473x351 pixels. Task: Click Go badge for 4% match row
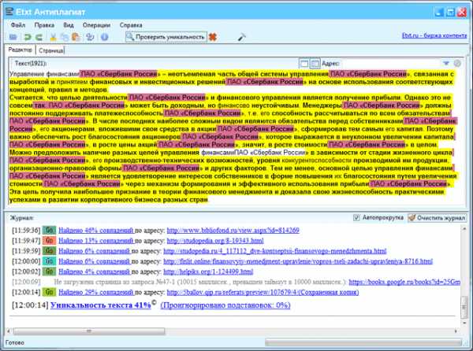click(49, 272)
